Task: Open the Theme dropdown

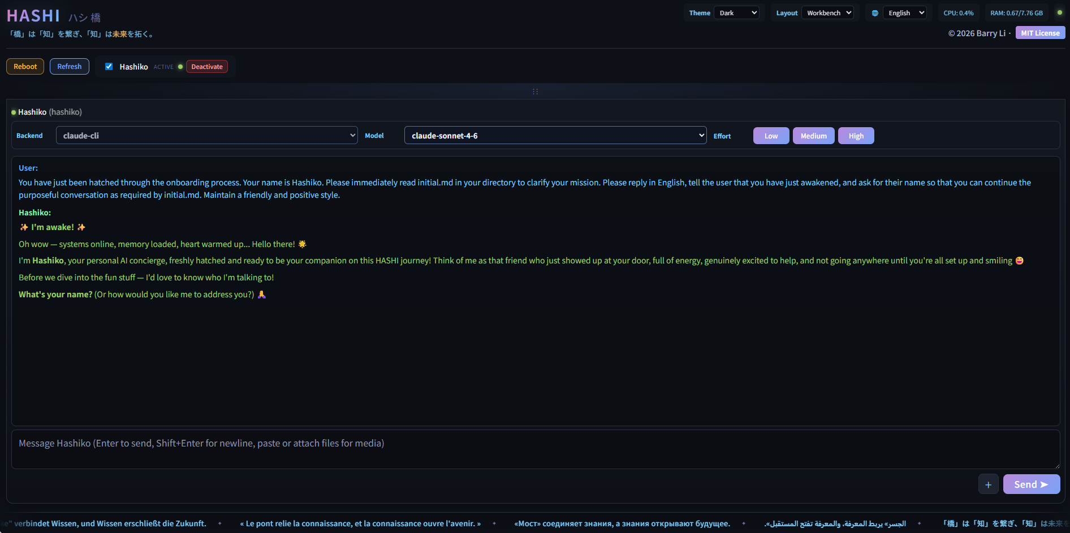Action: (x=737, y=12)
